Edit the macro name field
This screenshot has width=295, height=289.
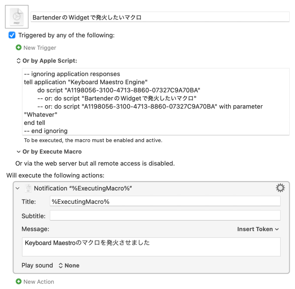point(160,17)
